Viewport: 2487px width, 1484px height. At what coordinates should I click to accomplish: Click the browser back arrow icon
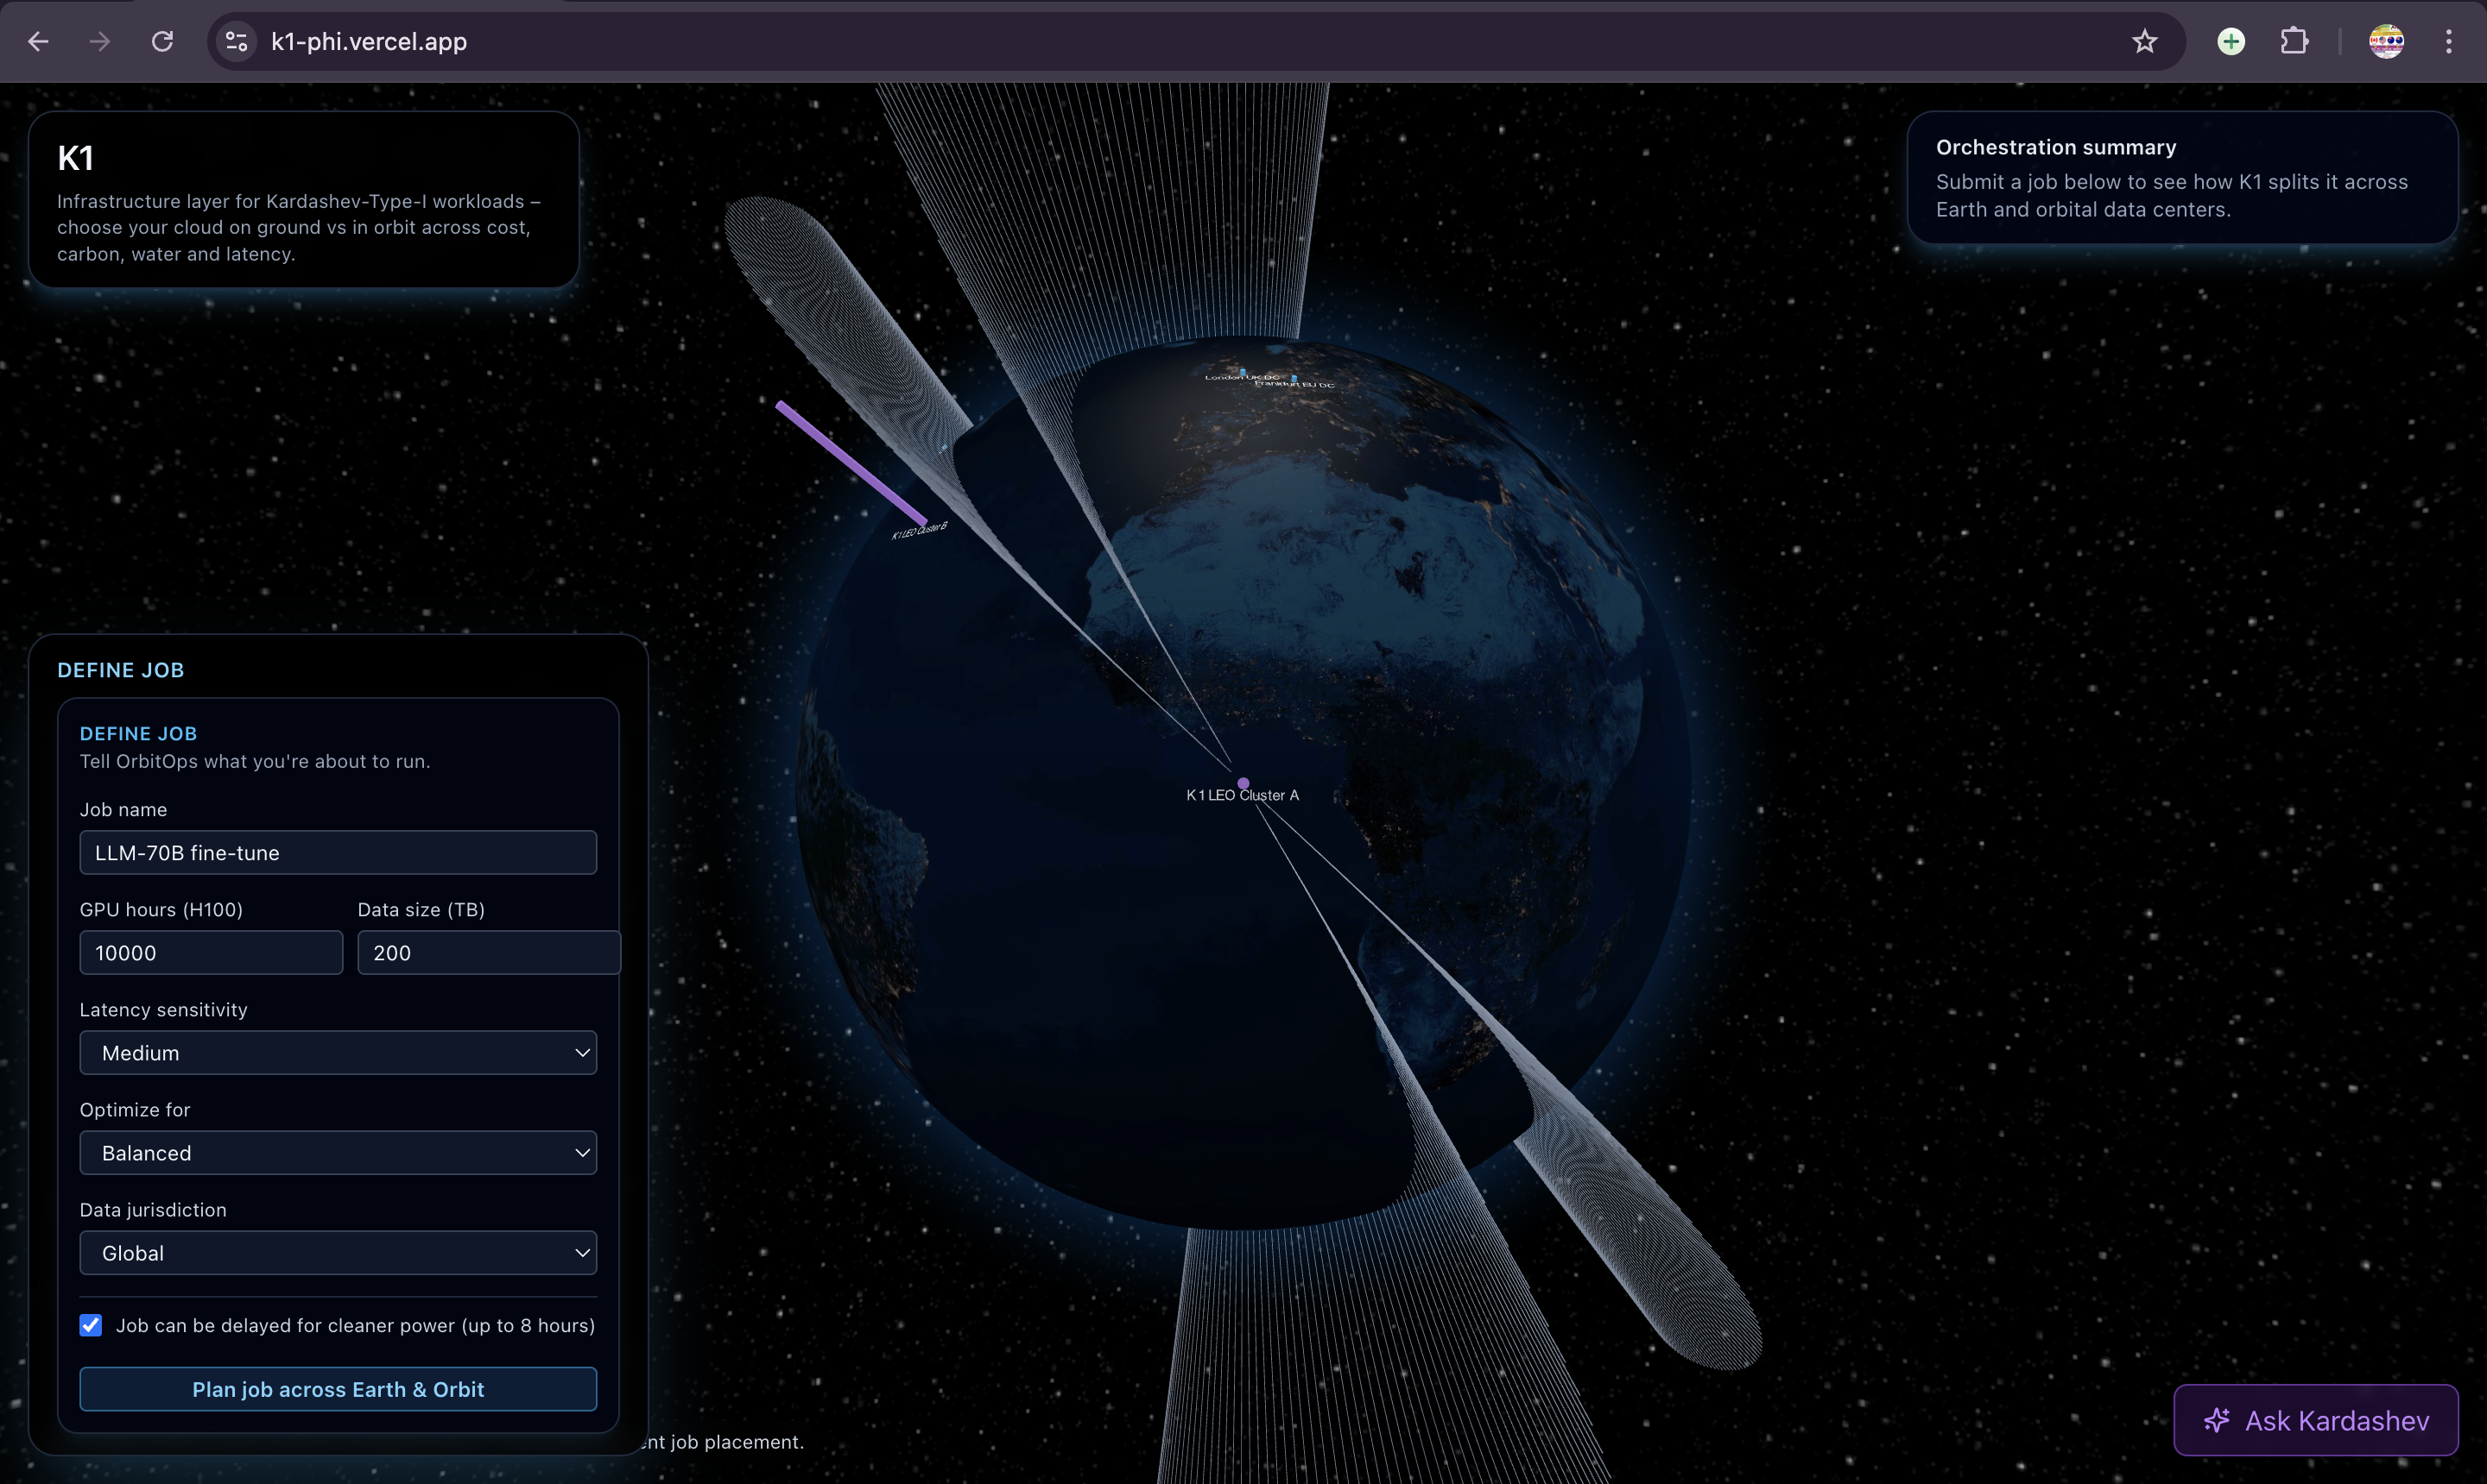click(x=38, y=41)
